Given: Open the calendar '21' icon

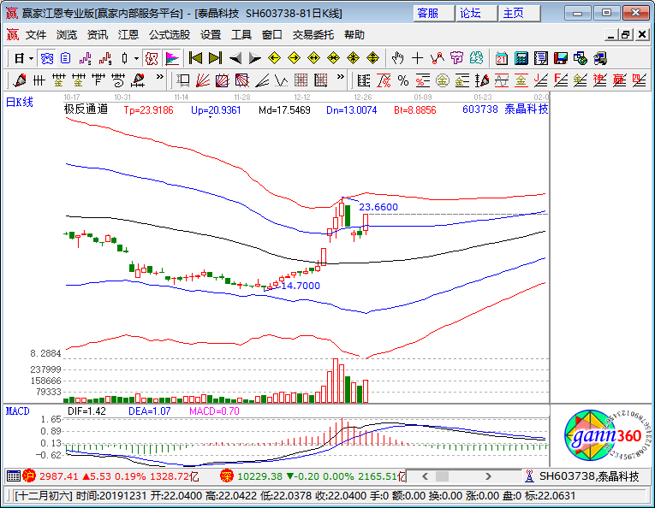Looking at the screenshot, I should pos(501,58).
